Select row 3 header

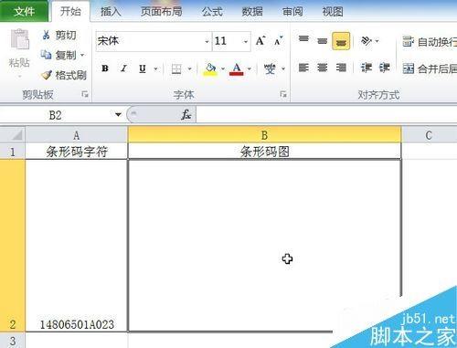12,340
